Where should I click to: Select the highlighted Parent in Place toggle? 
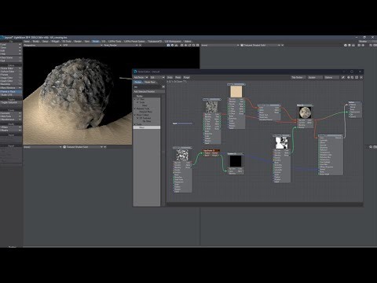(x=11, y=92)
